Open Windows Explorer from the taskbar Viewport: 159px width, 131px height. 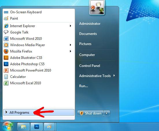[23, 127]
